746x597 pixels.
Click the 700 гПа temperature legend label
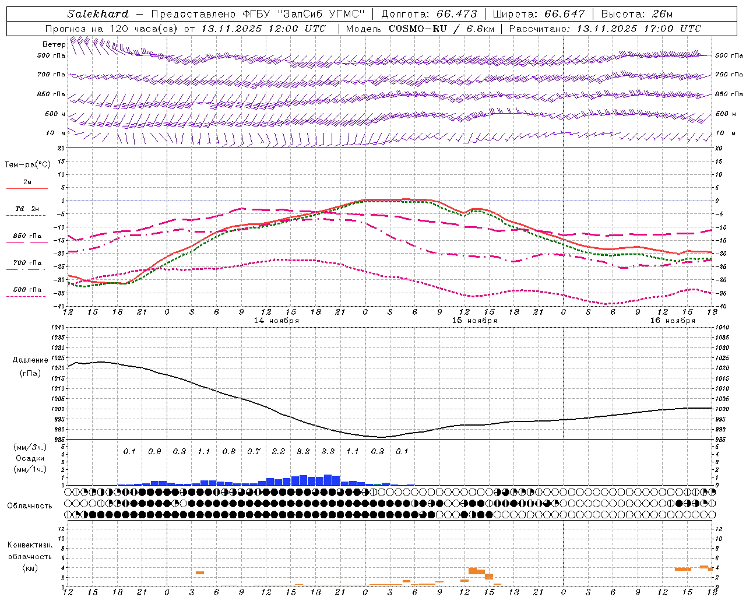tap(27, 263)
